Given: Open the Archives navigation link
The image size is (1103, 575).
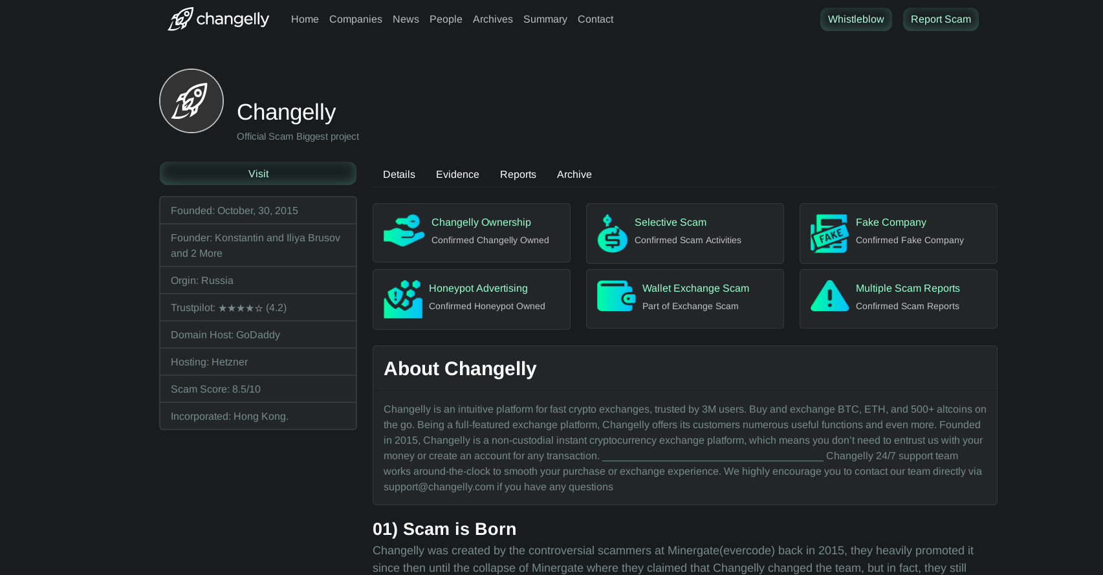Looking at the screenshot, I should (x=492, y=19).
